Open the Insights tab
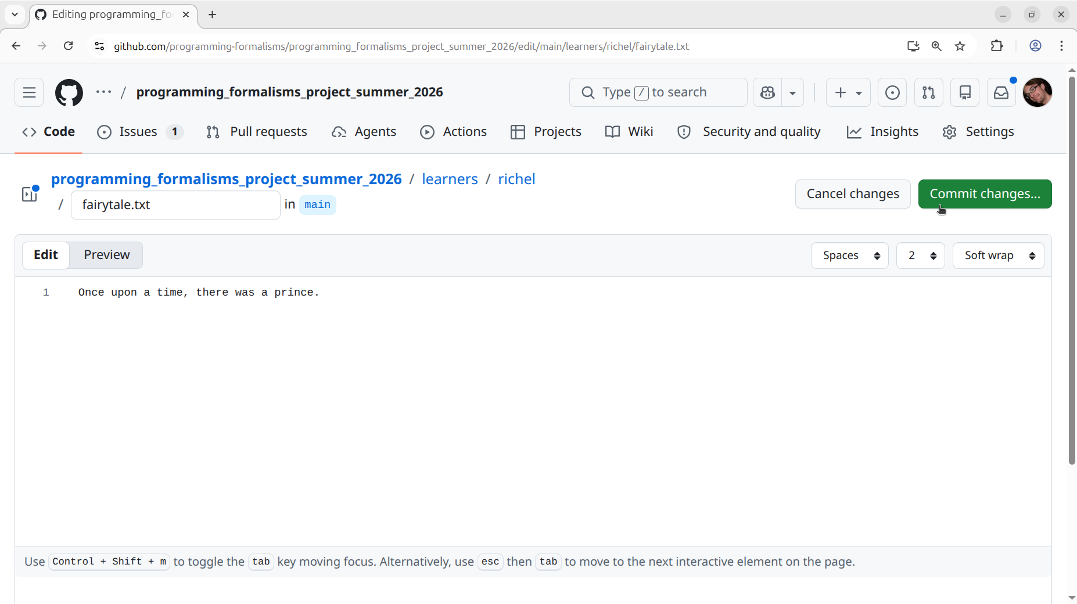 point(882,132)
